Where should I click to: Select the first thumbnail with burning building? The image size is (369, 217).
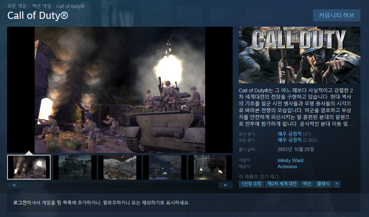coord(29,167)
